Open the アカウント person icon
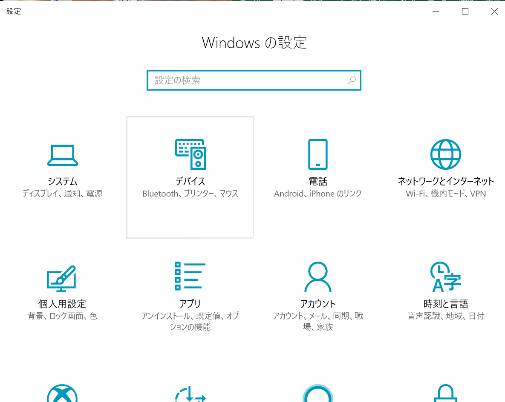 [x=318, y=277]
